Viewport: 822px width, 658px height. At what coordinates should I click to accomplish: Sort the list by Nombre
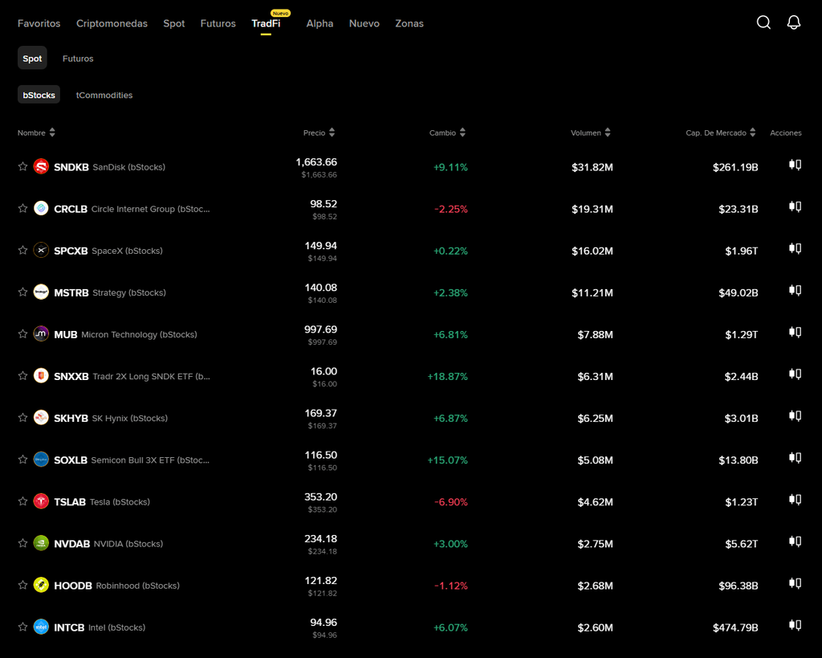(x=36, y=133)
